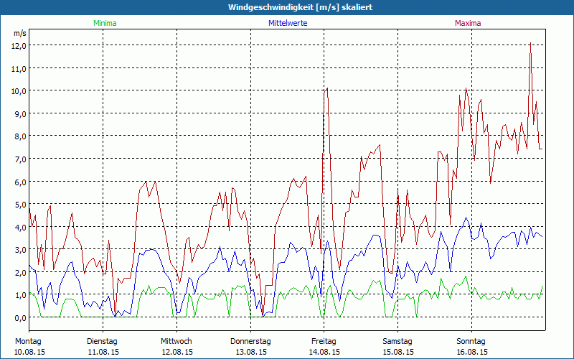Click the Sonntag day label
The height and width of the screenshot is (359, 574).
[471, 342]
